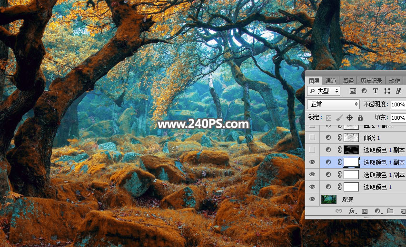Select black mask thumbnail of 选取颜色 1 副本
Viewport: 406px width, 247px height.
[351, 150]
